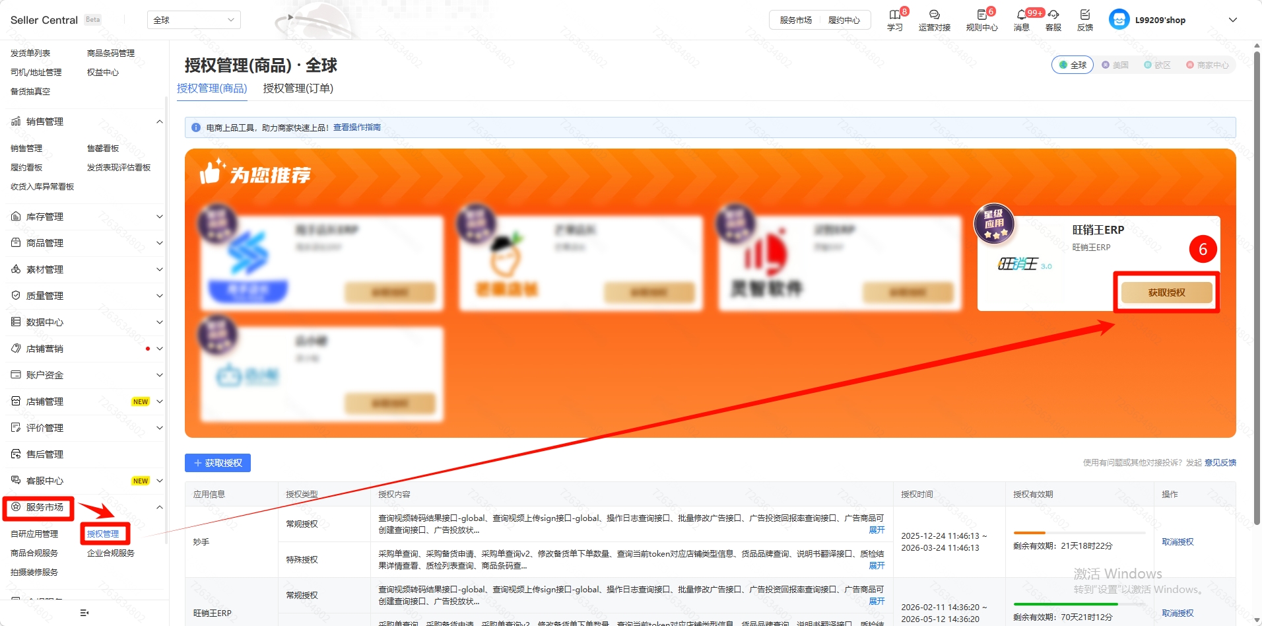Click the 反馈 feedback icon
Viewport: 1262px width, 626px height.
tap(1084, 15)
